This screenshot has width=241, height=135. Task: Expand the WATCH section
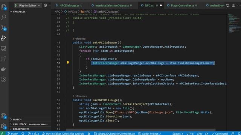coord(30,119)
